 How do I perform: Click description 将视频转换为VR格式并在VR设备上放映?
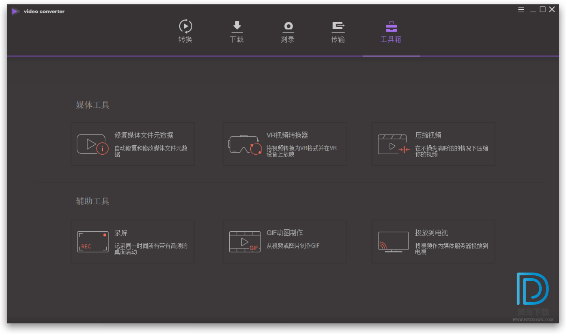click(x=302, y=151)
